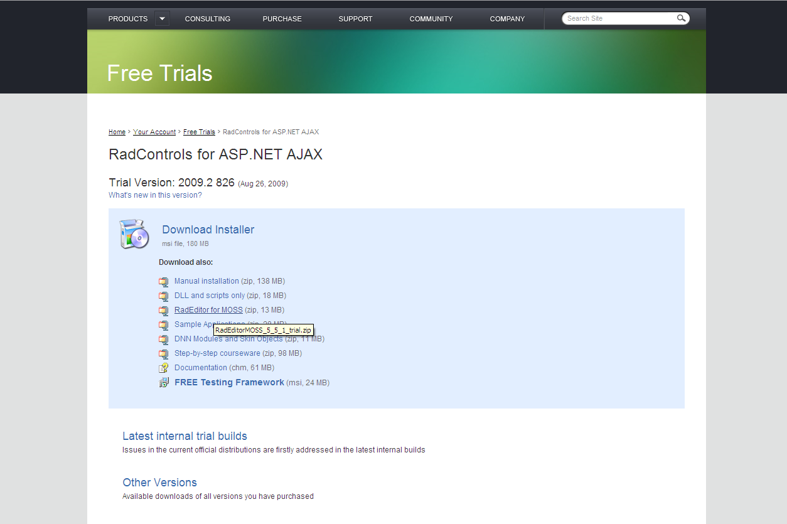Open the Support menu item
This screenshot has height=524, width=787.
click(356, 19)
